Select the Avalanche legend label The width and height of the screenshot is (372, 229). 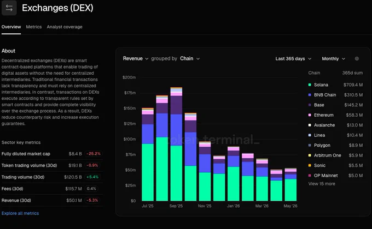pyautogui.click(x=324, y=125)
